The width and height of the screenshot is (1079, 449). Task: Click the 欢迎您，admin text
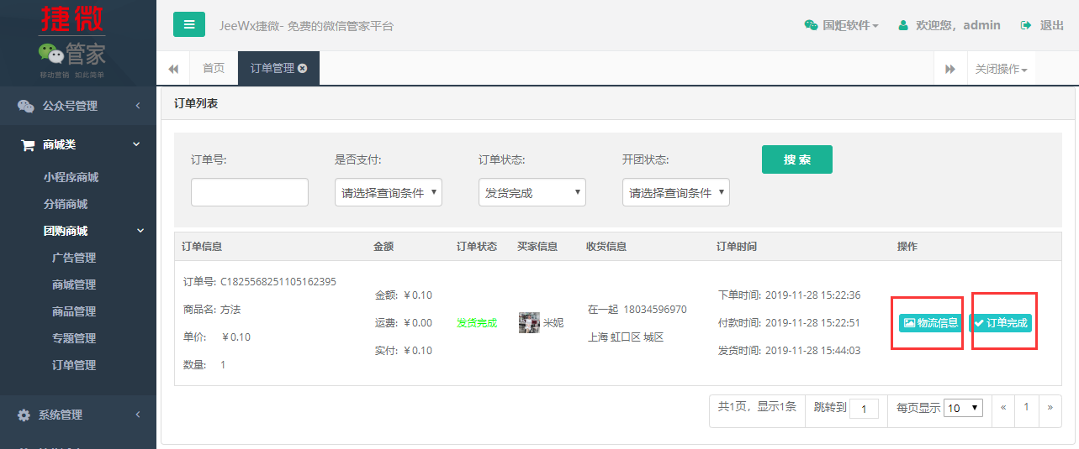pyautogui.click(x=958, y=25)
